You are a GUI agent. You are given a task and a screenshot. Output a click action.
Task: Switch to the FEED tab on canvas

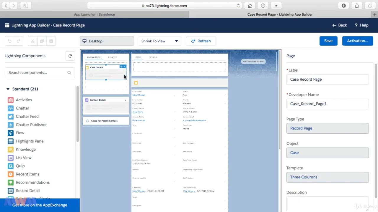[138, 57]
